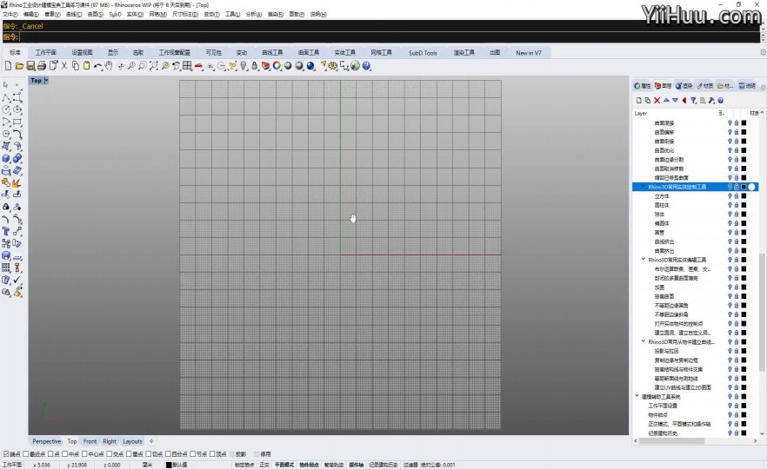Click the color wheel properties icon in toolbar

click(277, 66)
